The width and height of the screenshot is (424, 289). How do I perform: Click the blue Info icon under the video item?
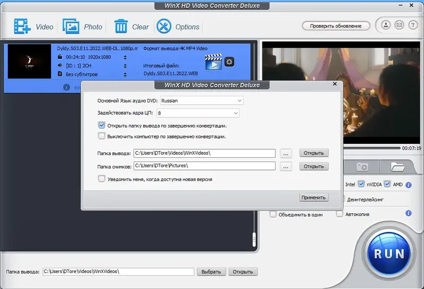(x=67, y=87)
